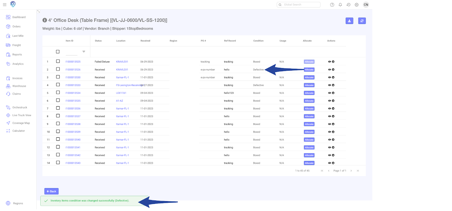This screenshot has width=452, height=211.
Task: Click the Defective condition of I1000013526
Action: tap(258, 70)
